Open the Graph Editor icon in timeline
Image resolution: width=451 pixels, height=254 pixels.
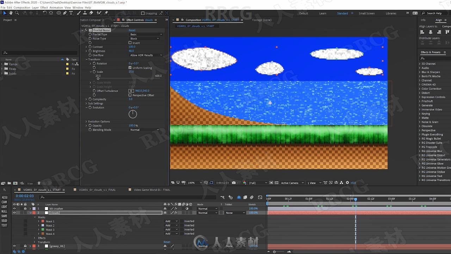tap(260, 198)
